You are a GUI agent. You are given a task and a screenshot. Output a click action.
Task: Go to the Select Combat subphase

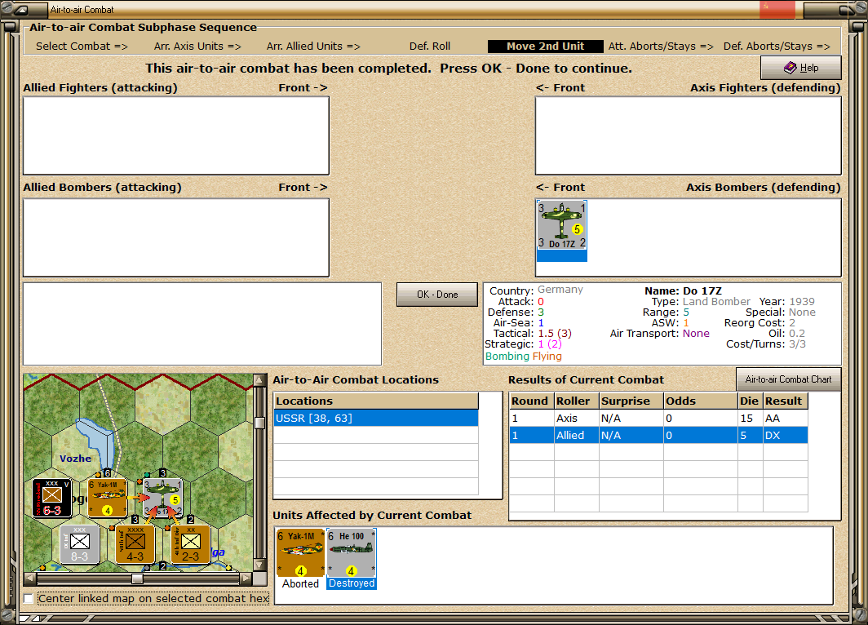click(x=82, y=46)
